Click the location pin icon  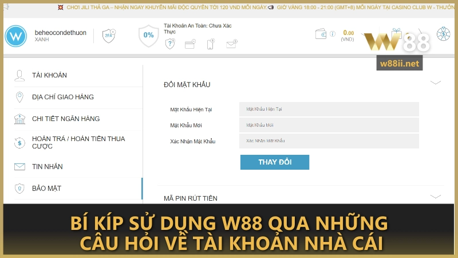coord(19,97)
